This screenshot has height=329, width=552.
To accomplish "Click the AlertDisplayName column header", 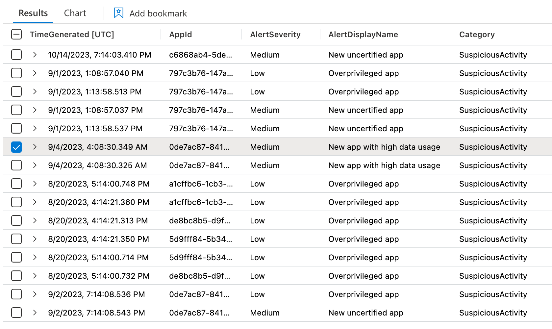I will (363, 35).
